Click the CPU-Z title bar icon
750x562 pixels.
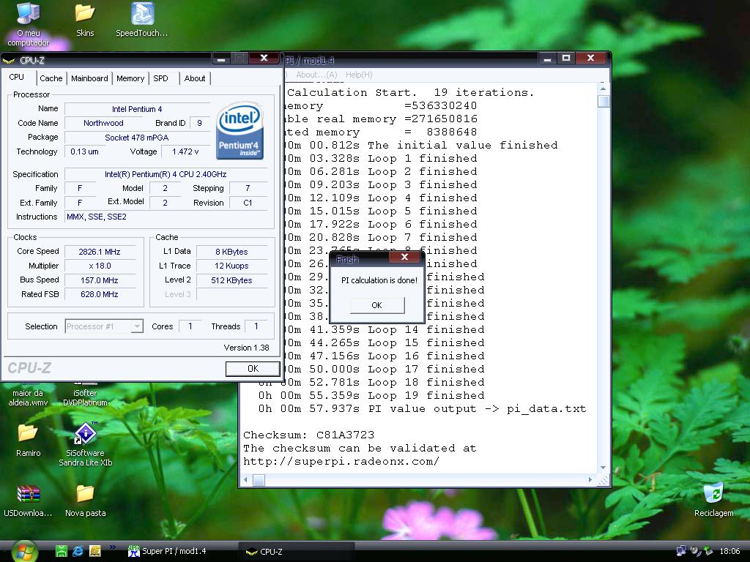tap(9, 60)
